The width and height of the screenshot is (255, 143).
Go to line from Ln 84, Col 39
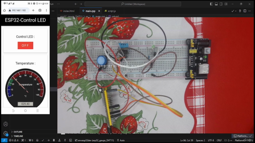coord(186,140)
